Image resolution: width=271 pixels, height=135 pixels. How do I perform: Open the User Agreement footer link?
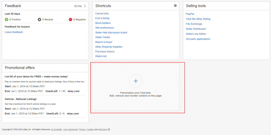point(70,130)
